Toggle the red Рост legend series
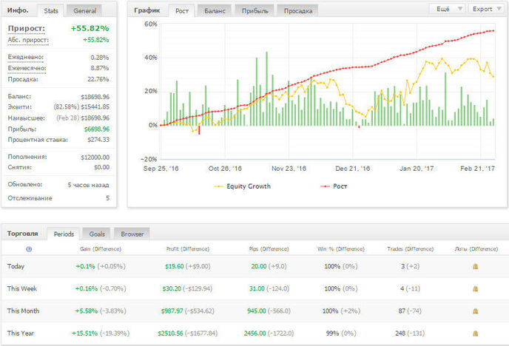This screenshot has height=346, width=509. click(x=334, y=186)
